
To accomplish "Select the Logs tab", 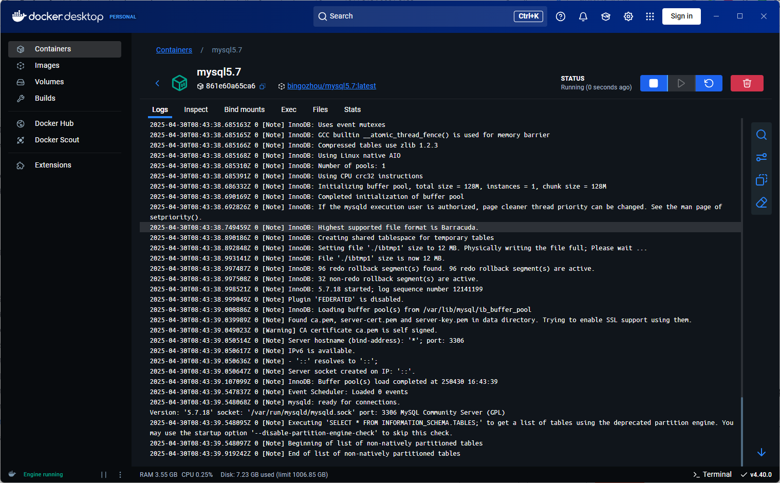I will pos(160,109).
